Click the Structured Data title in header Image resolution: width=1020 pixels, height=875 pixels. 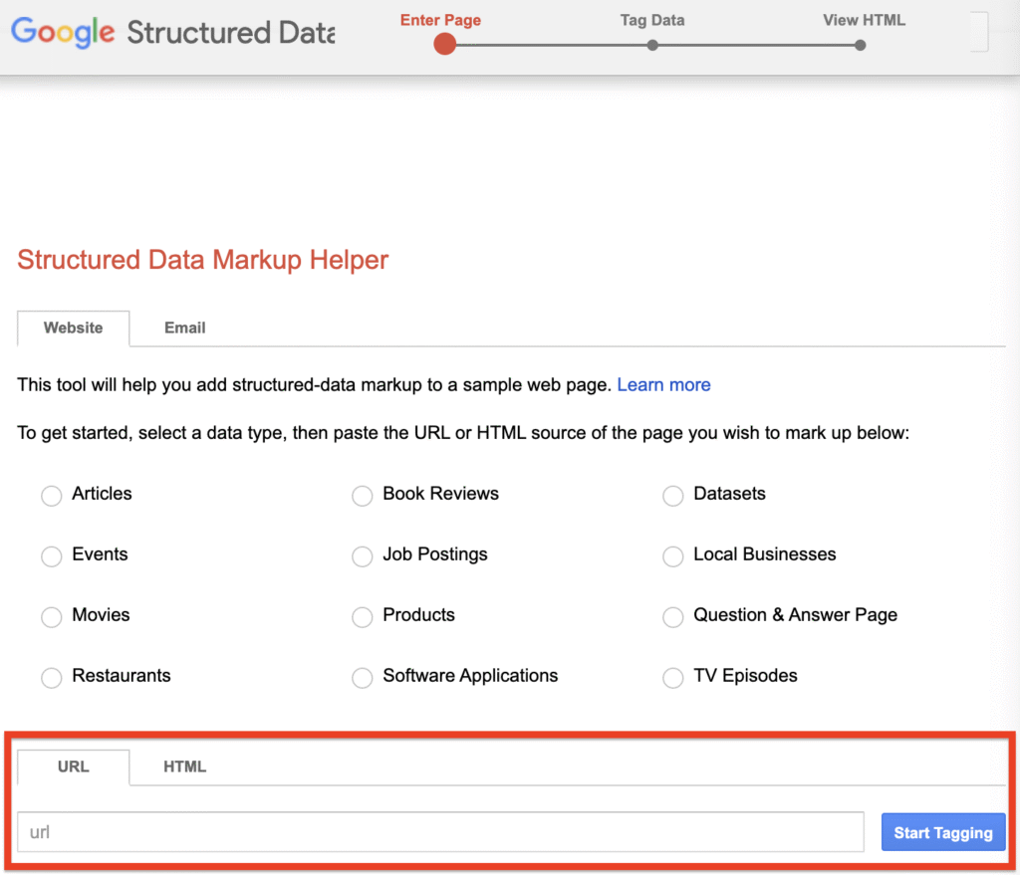[x=231, y=33]
